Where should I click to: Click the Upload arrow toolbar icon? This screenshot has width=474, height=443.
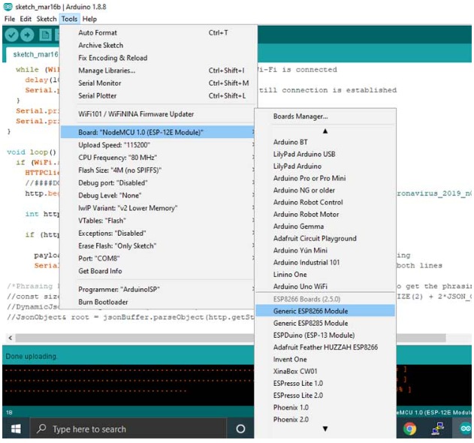[x=28, y=35]
